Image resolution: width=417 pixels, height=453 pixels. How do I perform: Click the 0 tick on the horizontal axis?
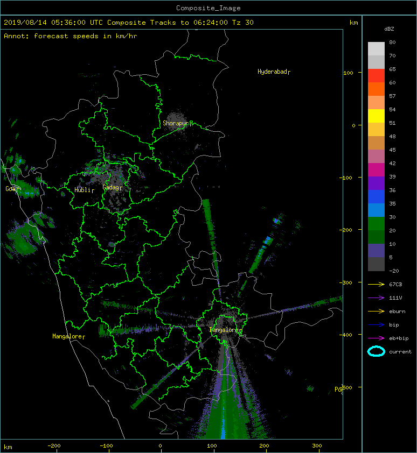(160, 446)
